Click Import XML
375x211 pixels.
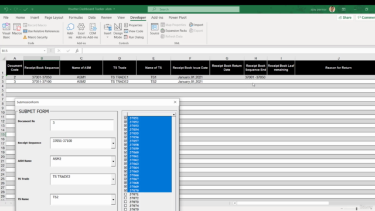coord(196,25)
